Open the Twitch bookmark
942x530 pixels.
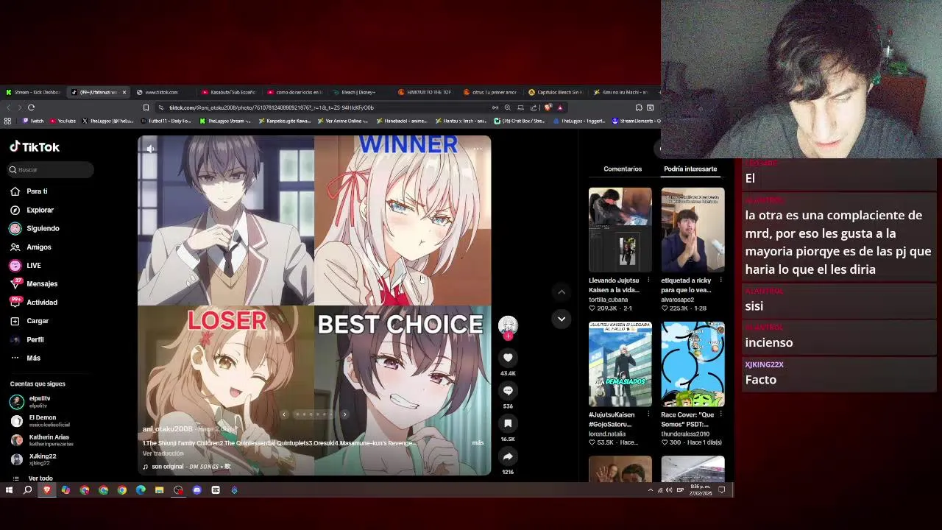tap(33, 121)
